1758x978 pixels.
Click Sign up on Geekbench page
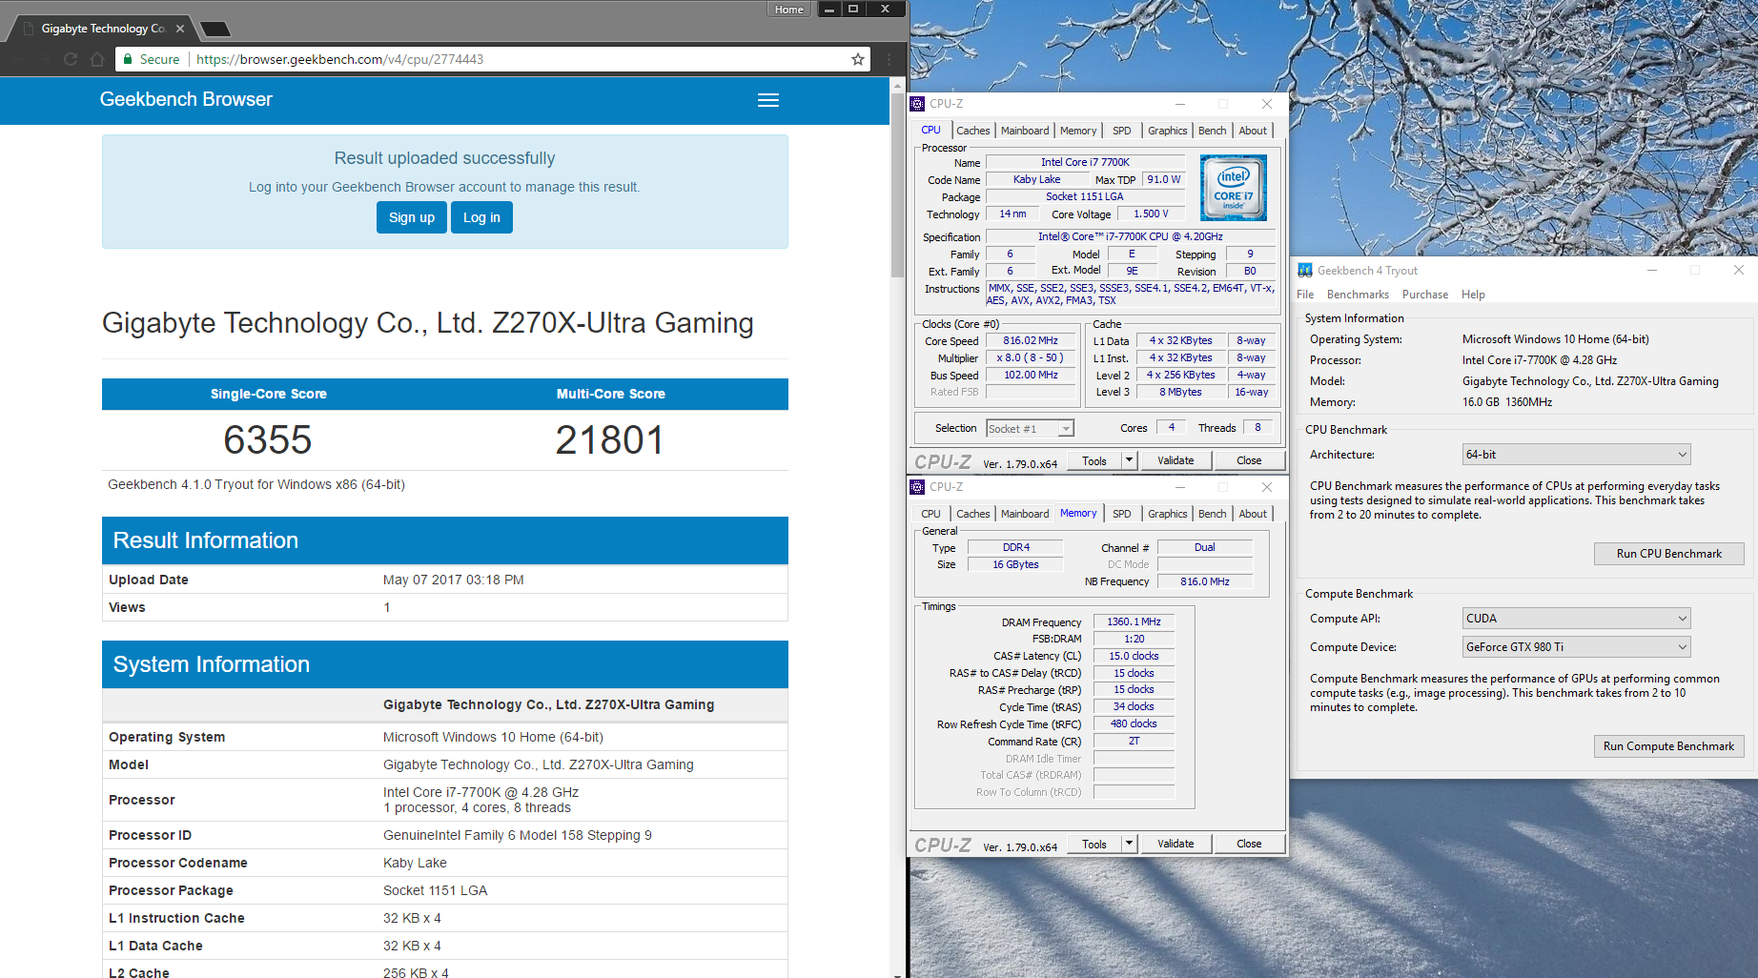click(x=412, y=217)
